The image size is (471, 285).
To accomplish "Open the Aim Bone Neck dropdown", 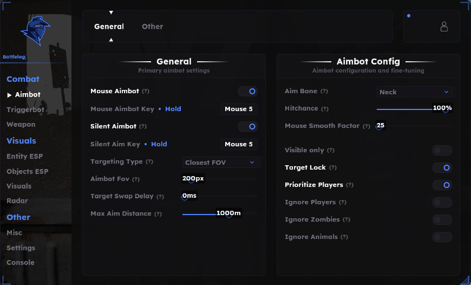I will tap(414, 92).
